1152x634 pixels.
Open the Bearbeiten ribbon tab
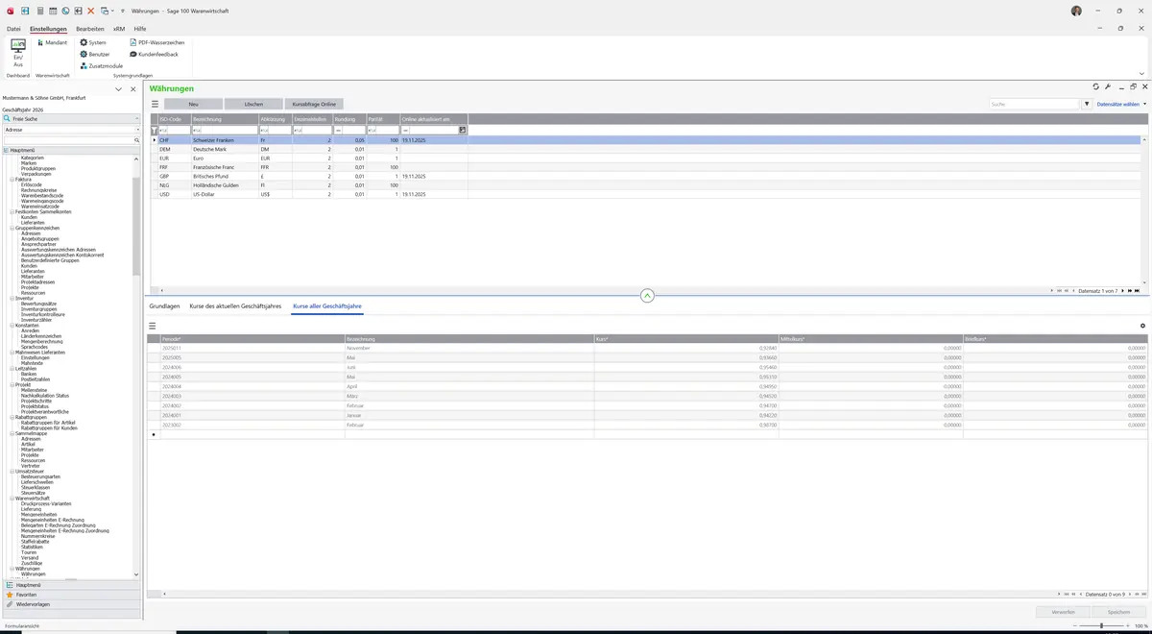[x=90, y=29]
